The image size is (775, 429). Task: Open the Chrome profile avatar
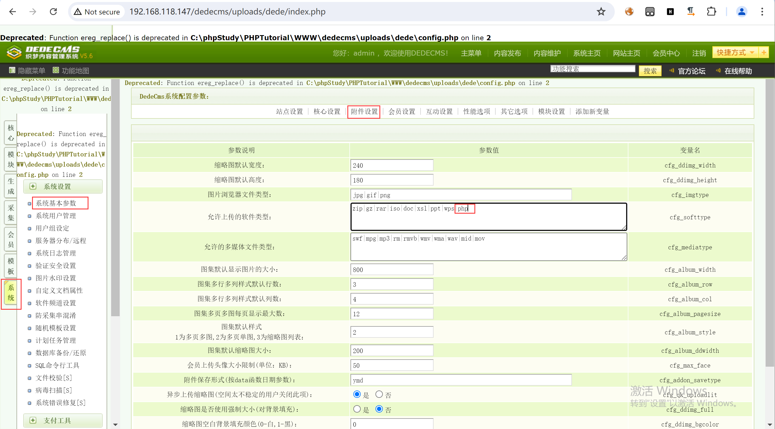pos(742,12)
